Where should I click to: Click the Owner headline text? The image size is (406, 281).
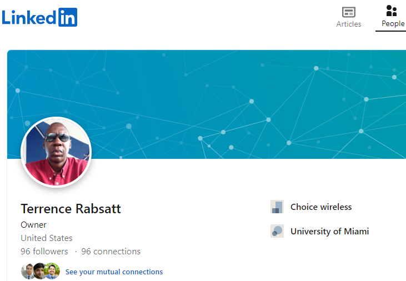click(x=33, y=225)
